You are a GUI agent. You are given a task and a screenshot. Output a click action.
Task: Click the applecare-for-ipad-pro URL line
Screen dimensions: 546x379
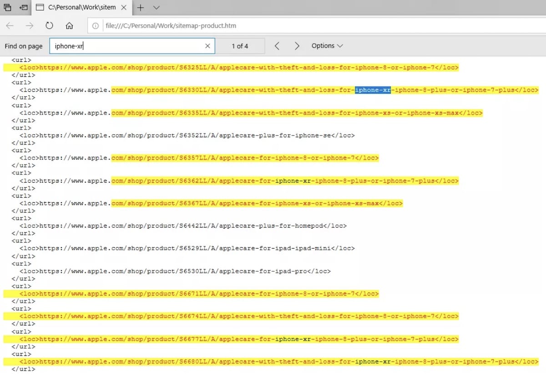pyautogui.click(x=175, y=271)
